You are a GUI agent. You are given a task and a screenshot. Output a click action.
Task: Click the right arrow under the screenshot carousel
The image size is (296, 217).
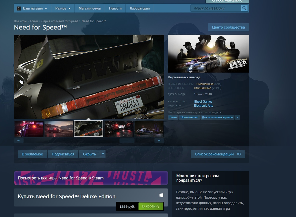159,140
